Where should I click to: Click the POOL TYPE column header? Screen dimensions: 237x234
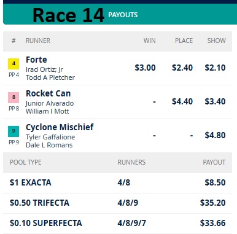[x=26, y=162]
